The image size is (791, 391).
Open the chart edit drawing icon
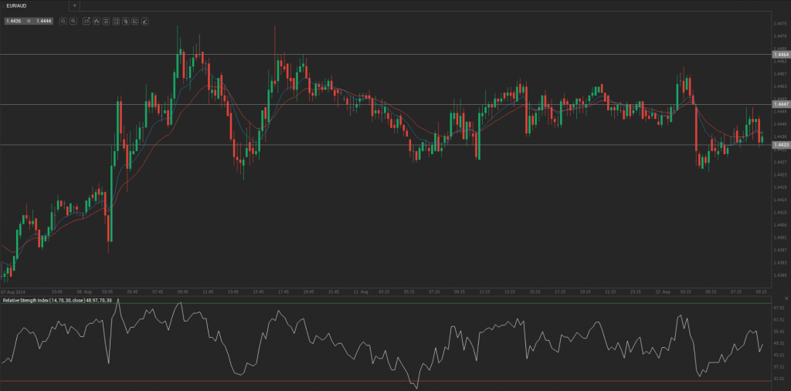pos(135,21)
